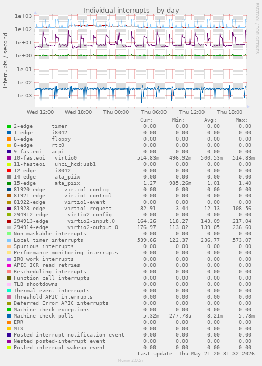Select the Rescheduling interrupts legend label
Viewport: 262px width, 366px height.
coord(50,272)
